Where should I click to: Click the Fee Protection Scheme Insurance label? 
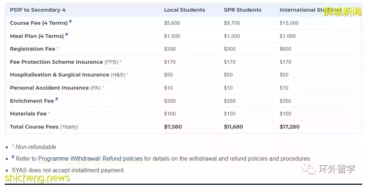click(56, 62)
